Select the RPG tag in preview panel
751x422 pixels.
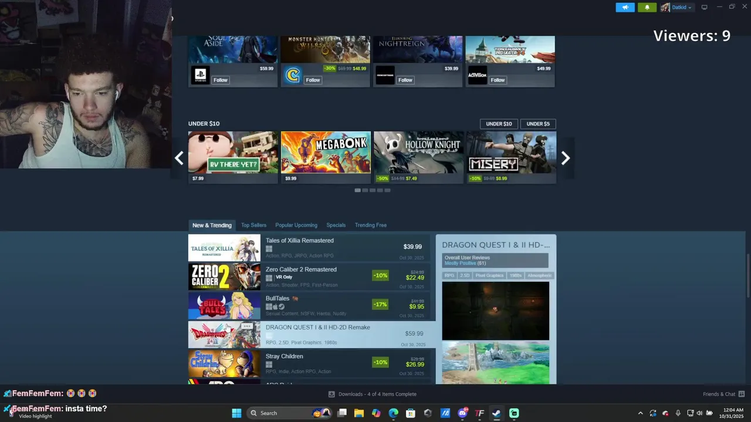point(449,275)
